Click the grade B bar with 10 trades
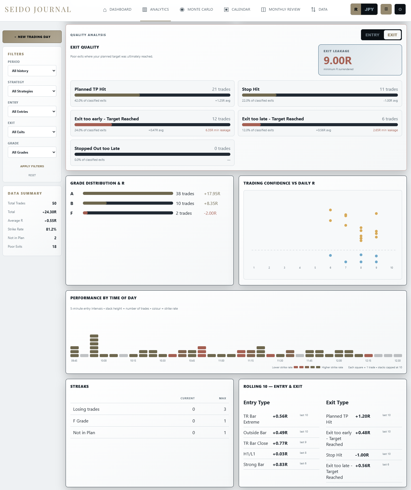 tap(128, 203)
